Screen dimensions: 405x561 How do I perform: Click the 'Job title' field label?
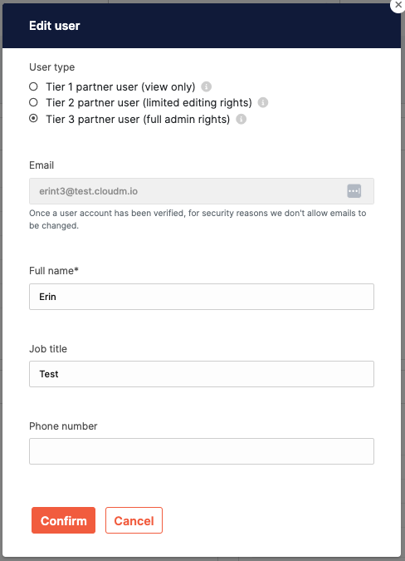tap(48, 349)
